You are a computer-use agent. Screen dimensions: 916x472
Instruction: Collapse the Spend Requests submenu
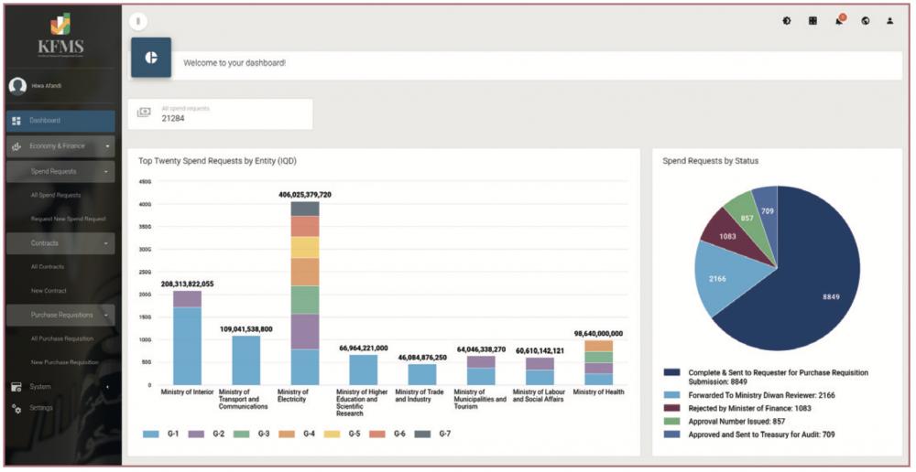click(x=107, y=171)
